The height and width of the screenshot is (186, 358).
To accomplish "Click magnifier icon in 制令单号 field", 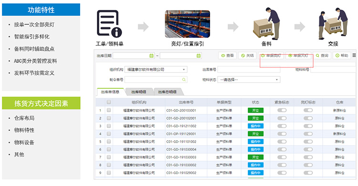I will tap(184, 80).
